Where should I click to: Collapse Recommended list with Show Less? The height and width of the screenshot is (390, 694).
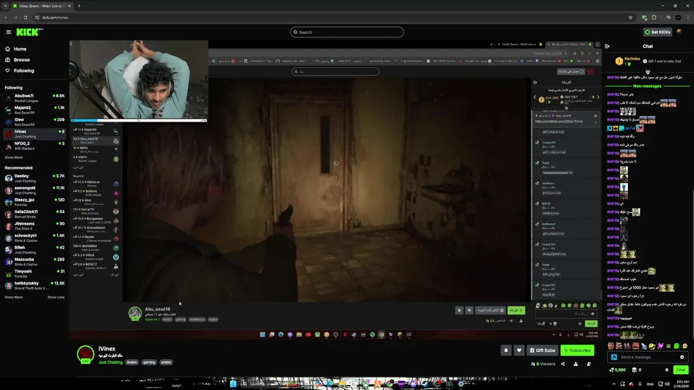tap(56, 297)
